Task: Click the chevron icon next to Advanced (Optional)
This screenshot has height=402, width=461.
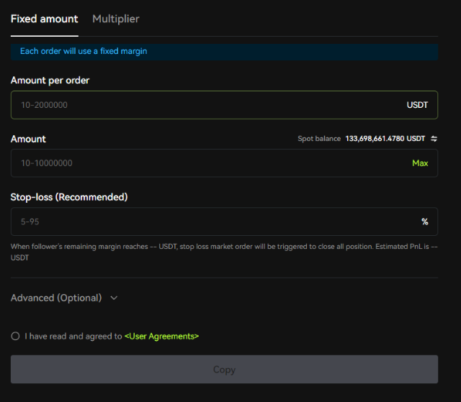Action: coord(114,298)
